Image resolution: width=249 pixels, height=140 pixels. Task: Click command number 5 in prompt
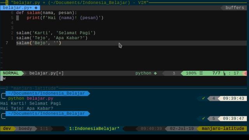pos(214,119)
